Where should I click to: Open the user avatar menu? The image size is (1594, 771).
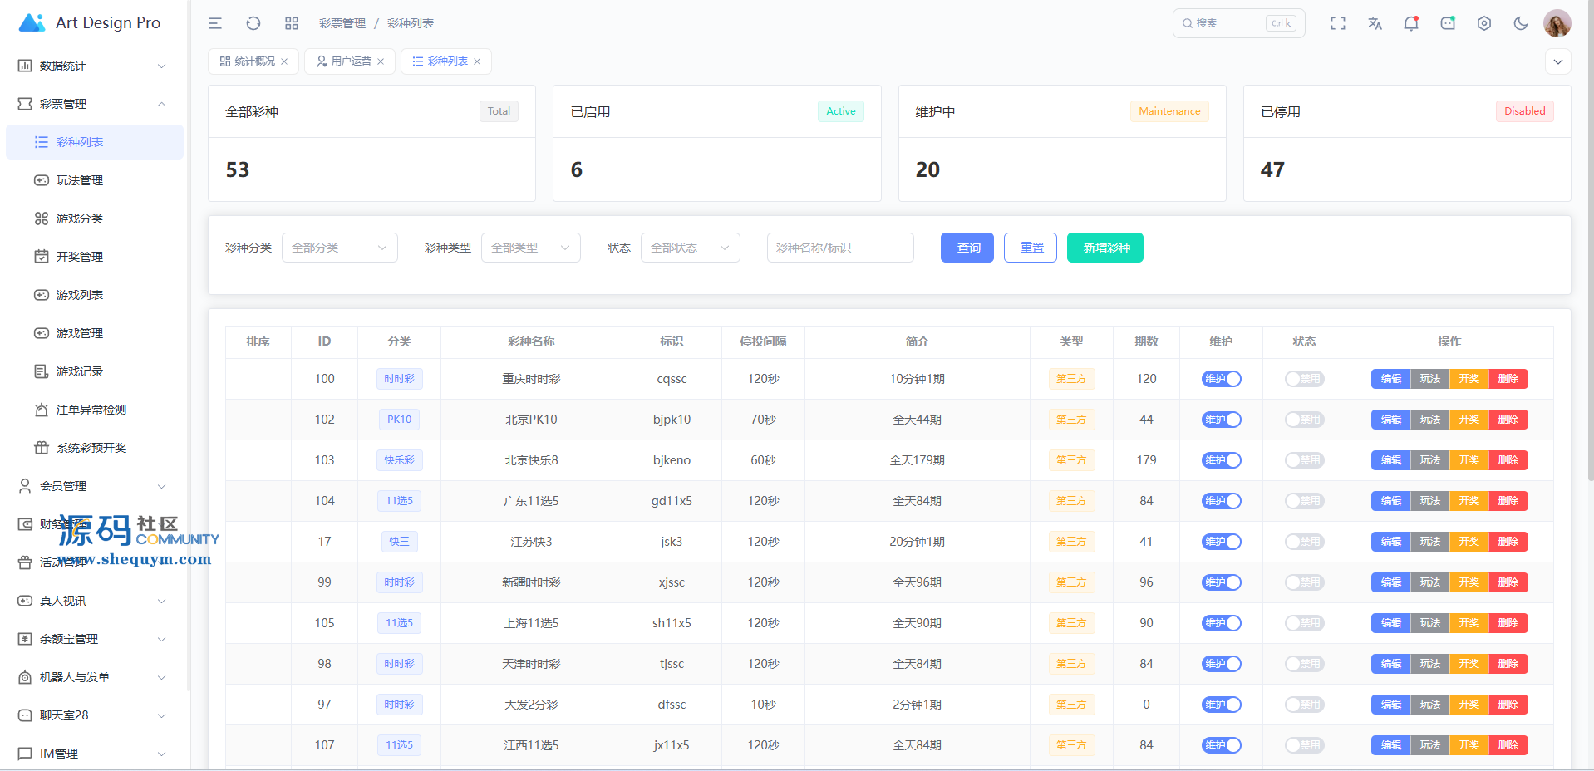click(1557, 23)
